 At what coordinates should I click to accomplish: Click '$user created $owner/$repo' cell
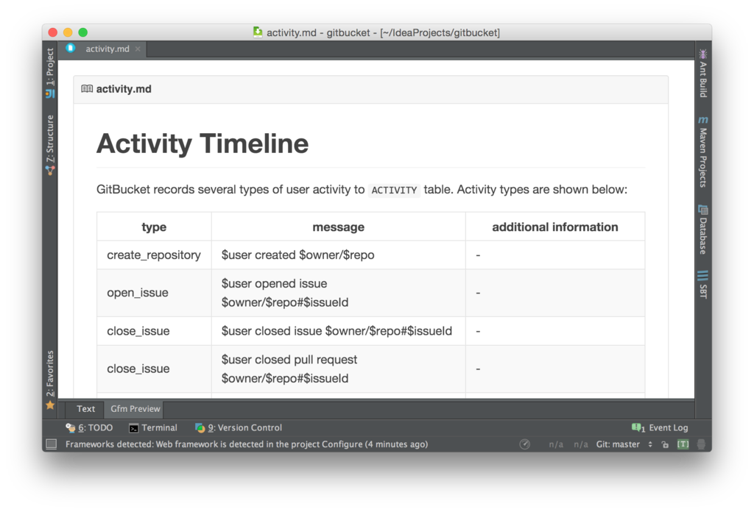point(339,255)
